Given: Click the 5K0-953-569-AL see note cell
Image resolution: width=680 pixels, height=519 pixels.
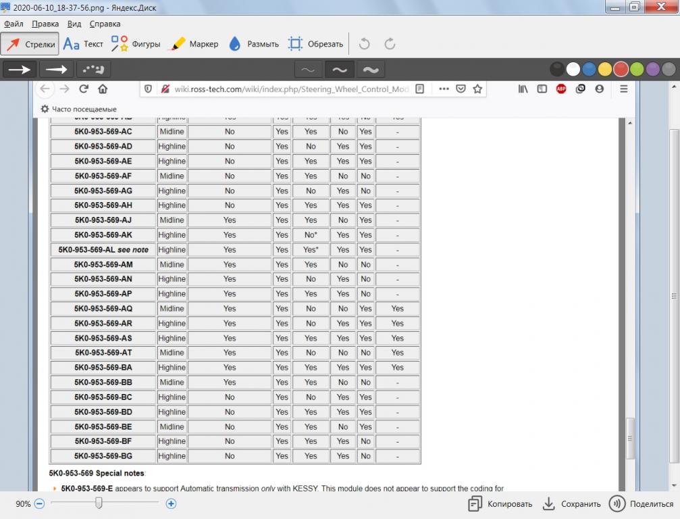Looking at the screenshot, I should click(103, 249).
